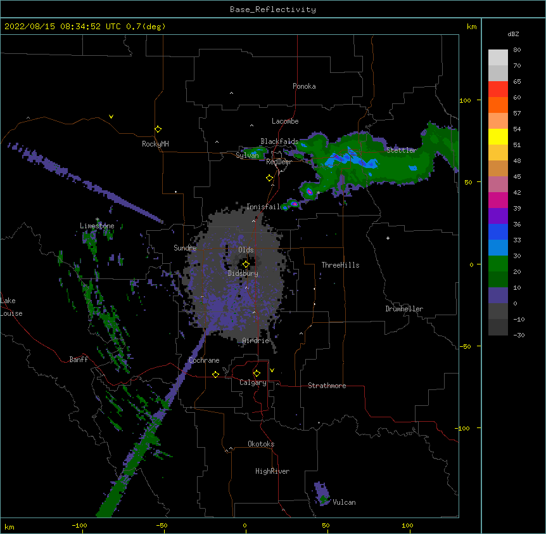Image resolution: width=546 pixels, height=534 pixels.
Task: Select the bright green swatch in the dBZ legend
Action: coord(498,264)
